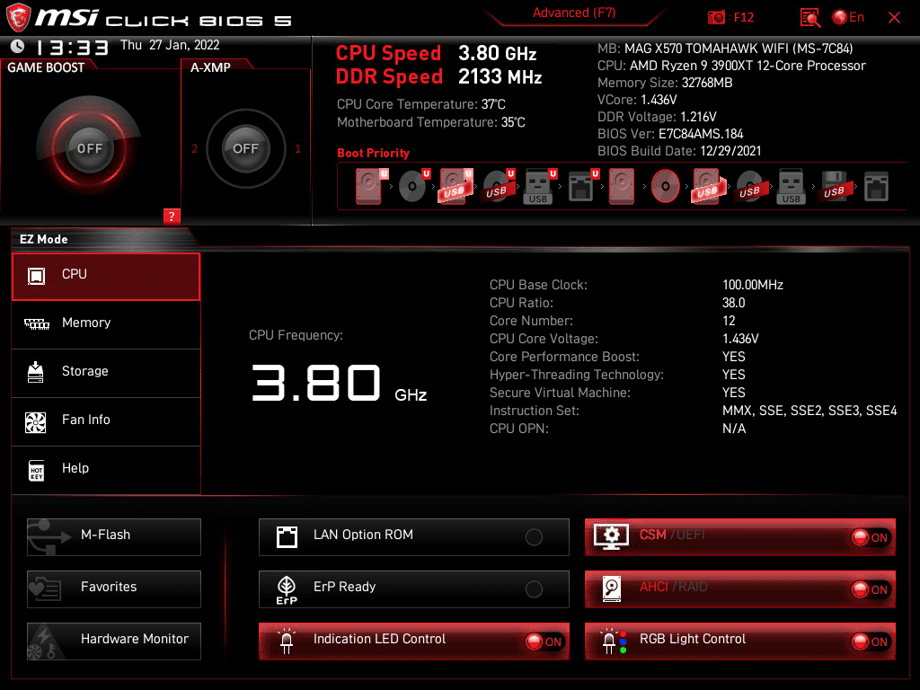Click the DDR Speed 2133 MHz readout
The image size is (920, 690).
(x=438, y=76)
